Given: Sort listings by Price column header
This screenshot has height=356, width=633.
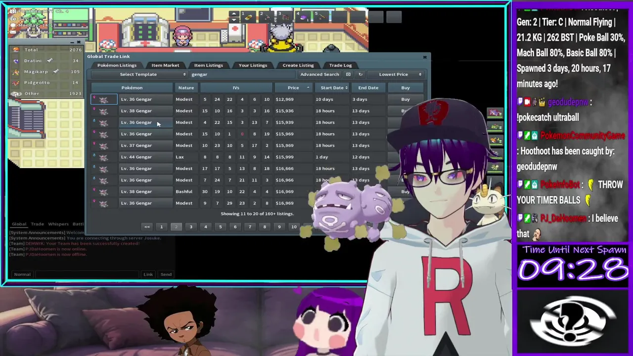Looking at the screenshot, I should [293, 88].
